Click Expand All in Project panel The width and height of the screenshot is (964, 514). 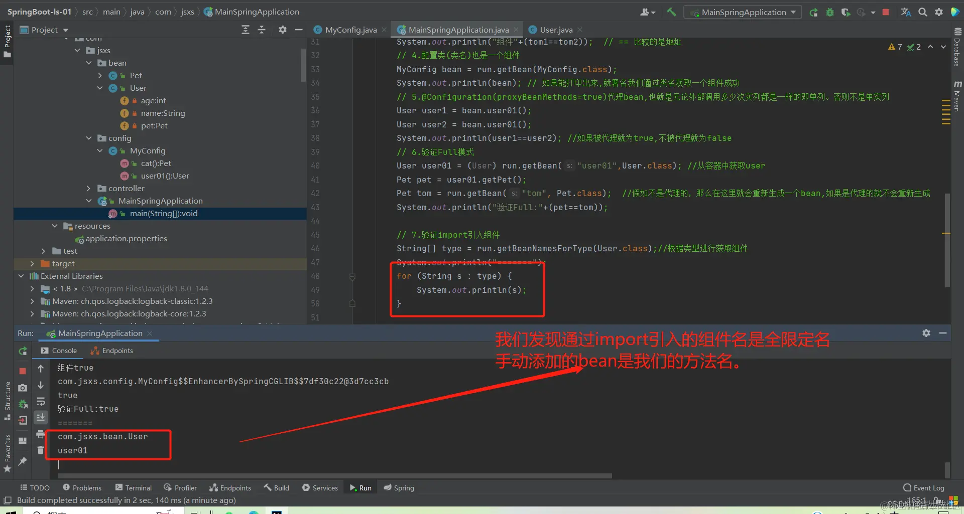click(246, 30)
